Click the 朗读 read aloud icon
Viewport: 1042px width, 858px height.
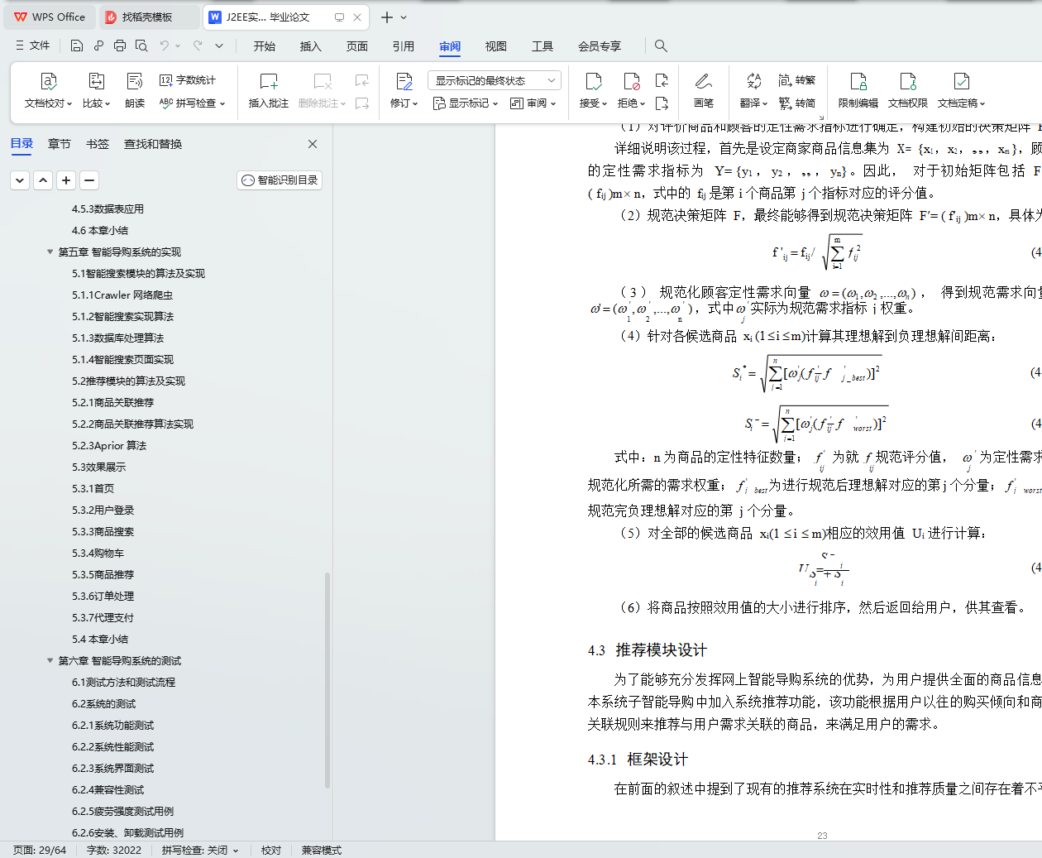[135, 81]
